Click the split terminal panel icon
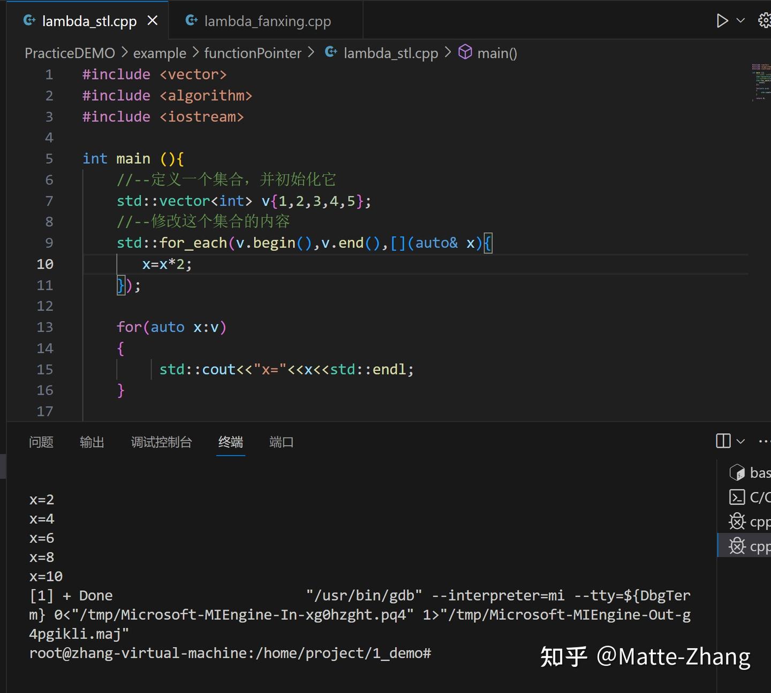Screen dimensions: 771x693 click(722, 441)
